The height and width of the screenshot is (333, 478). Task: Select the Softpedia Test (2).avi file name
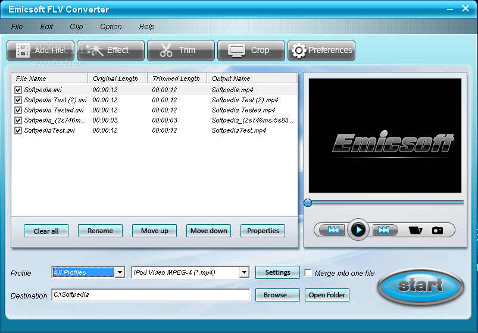click(55, 100)
